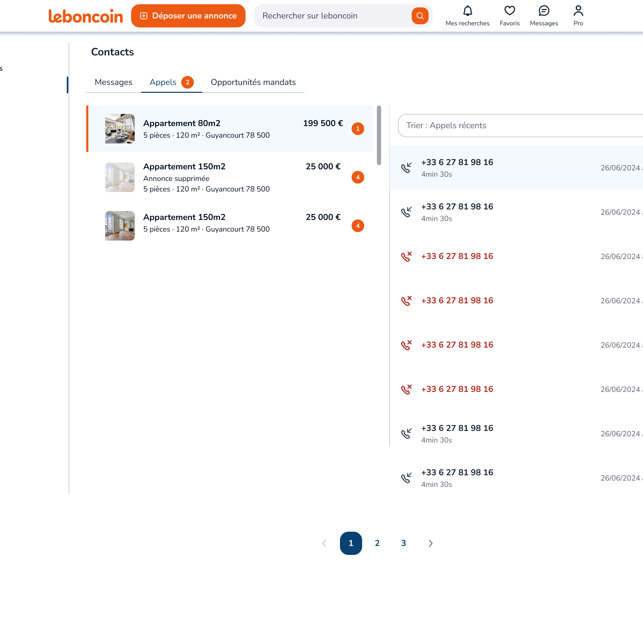Click the orange search magnifier icon

pyautogui.click(x=420, y=16)
